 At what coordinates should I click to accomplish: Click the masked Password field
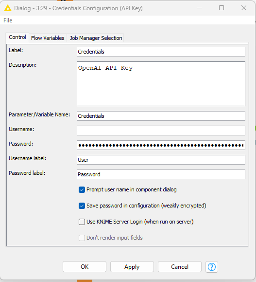(161, 145)
